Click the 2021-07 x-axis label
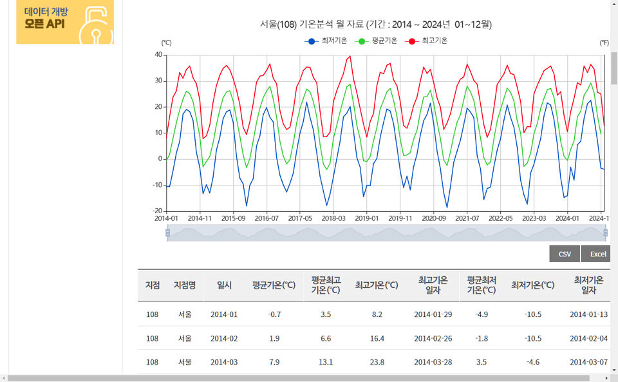Viewport: 618px width, 382px height. point(467,218)
